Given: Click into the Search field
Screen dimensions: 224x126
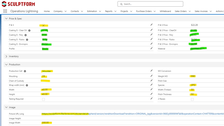Looking at the screenshot, I should [150, 4].
